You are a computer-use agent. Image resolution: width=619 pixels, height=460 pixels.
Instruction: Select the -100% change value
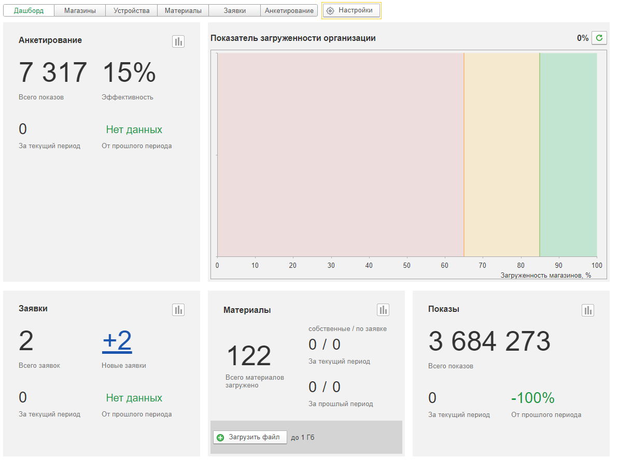tap(533, 398)
